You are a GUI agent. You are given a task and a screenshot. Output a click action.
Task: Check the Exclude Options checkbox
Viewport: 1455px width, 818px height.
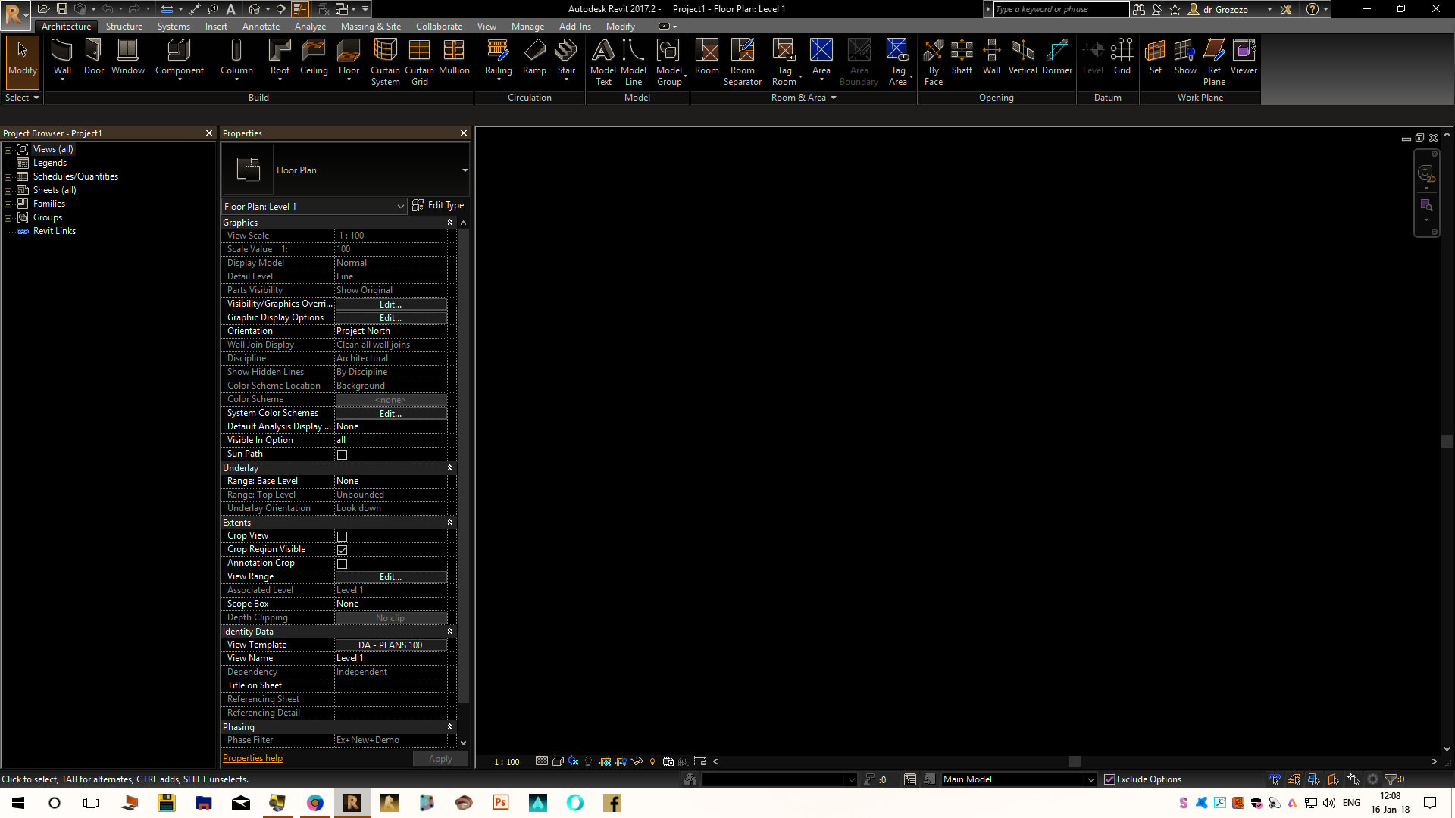(1109, 779)
